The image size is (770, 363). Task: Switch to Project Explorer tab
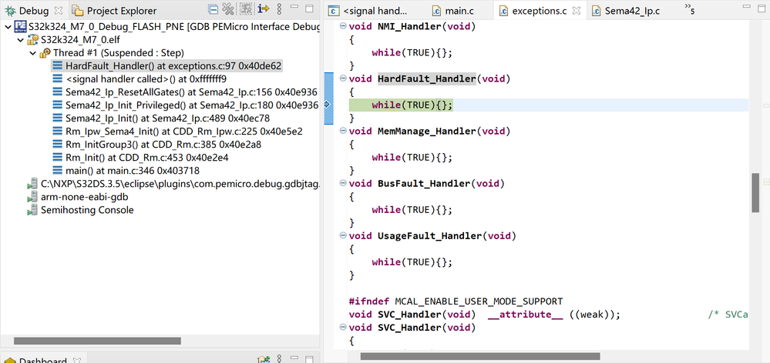pos(115,10)
